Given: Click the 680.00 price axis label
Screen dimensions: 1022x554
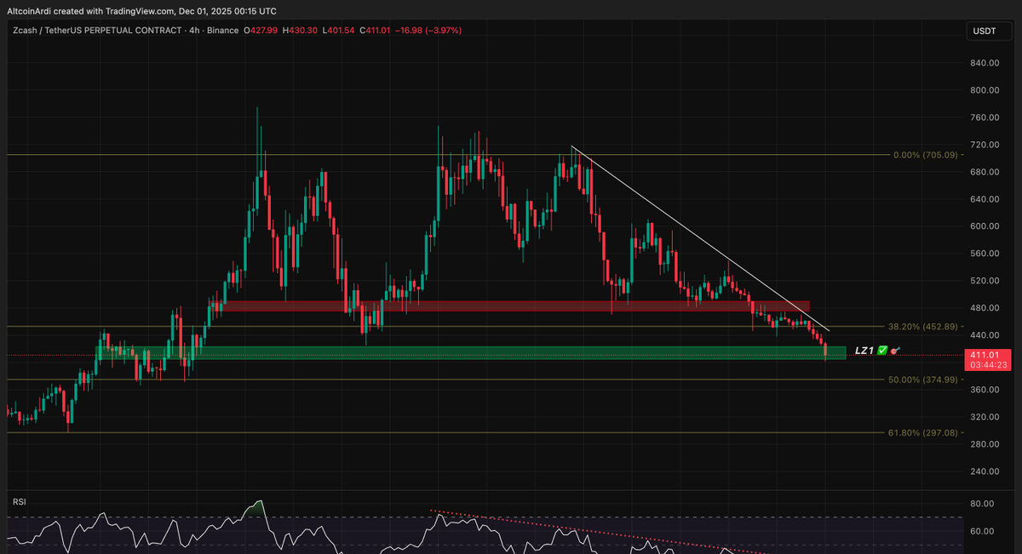Looking at the screenshot, I should point(984,172).
